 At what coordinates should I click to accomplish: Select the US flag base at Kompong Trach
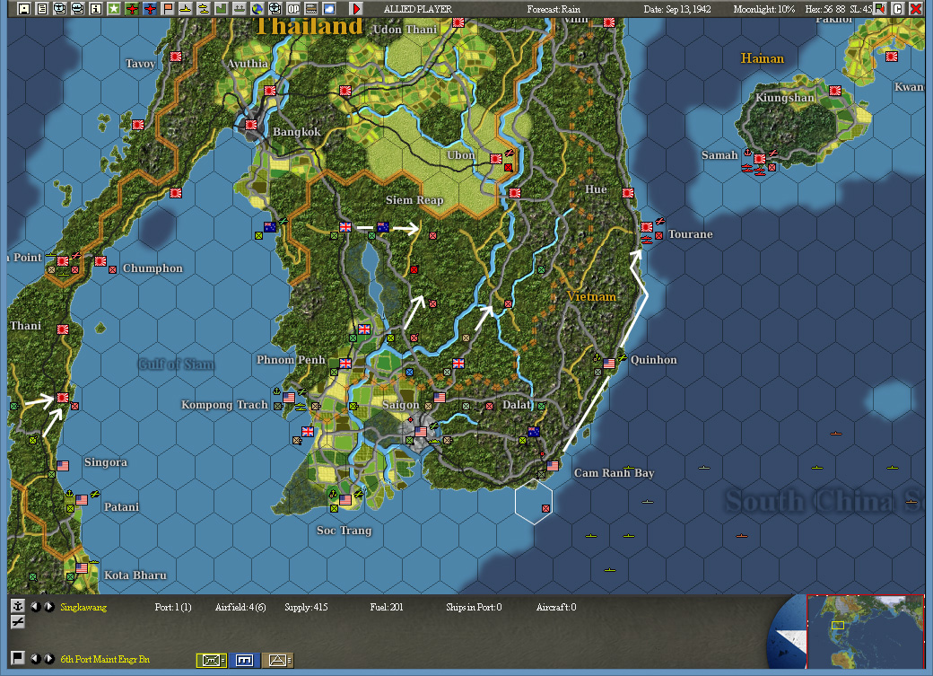289,397
